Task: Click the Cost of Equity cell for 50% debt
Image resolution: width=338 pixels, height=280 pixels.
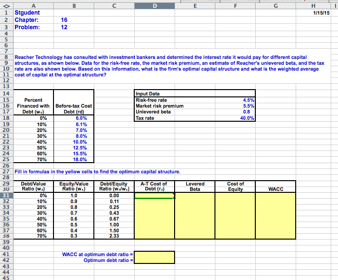Action: [x=235, y=224]
